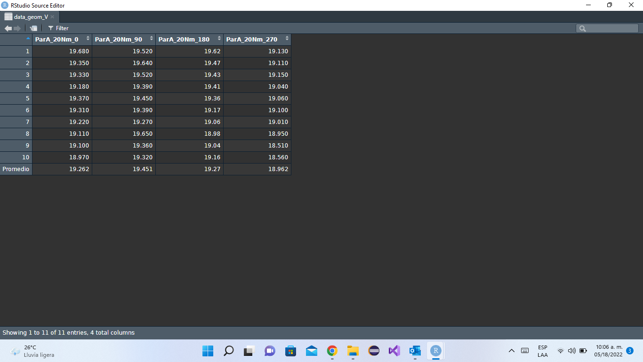Show the data in a new window
The width and height of the screenshot is (643, 362).
33,28
